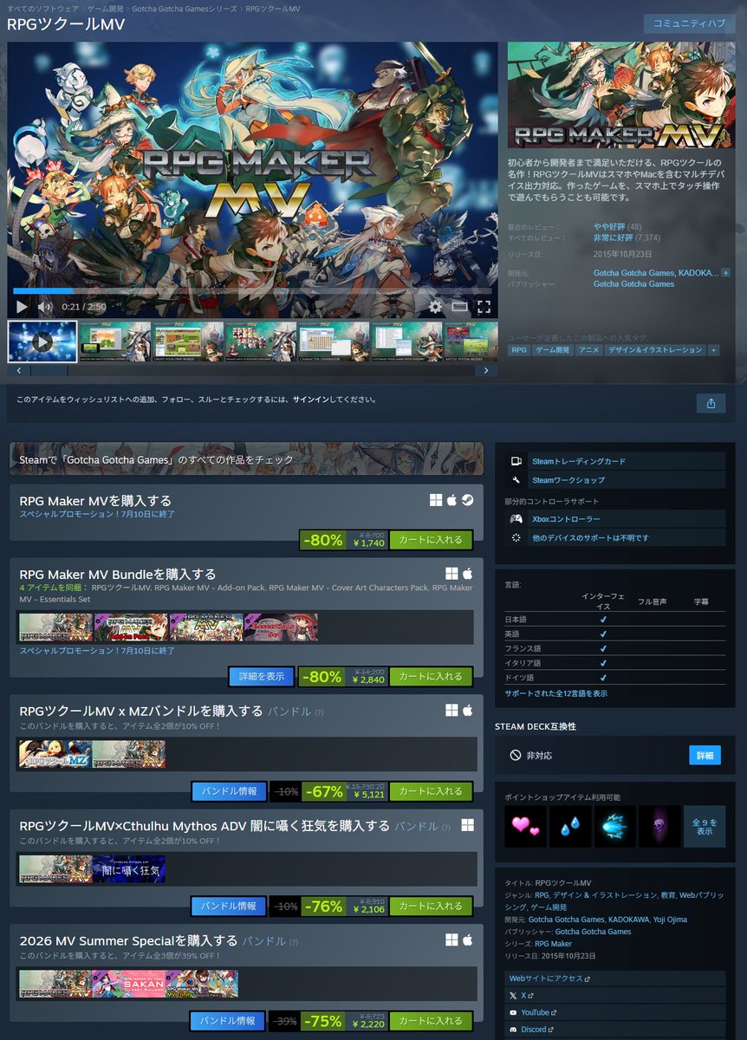
Task: Open video settings gear
Action: point(435,306)
